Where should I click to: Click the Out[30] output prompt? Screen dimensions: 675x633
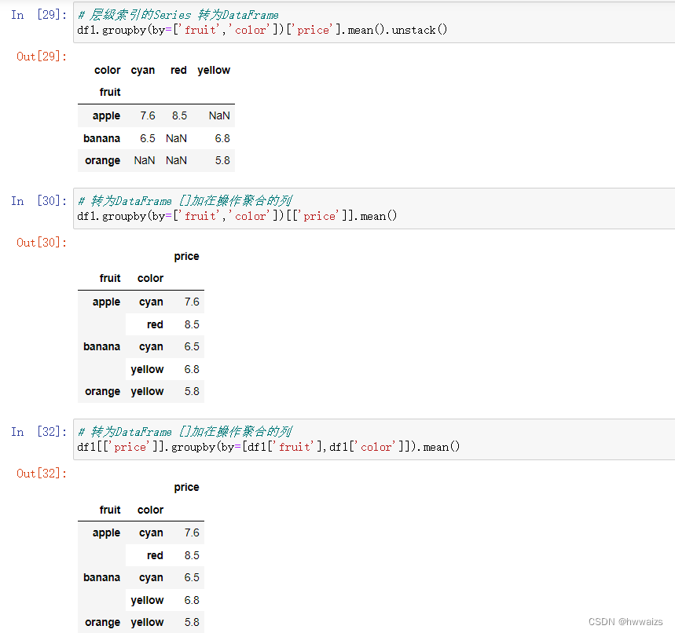pyautogui.click(x=42, y=243)
